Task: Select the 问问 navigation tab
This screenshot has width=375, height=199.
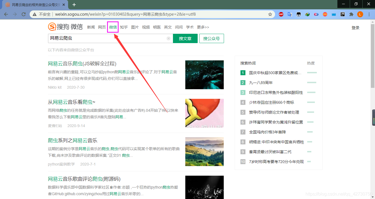Action: [179, 27]
